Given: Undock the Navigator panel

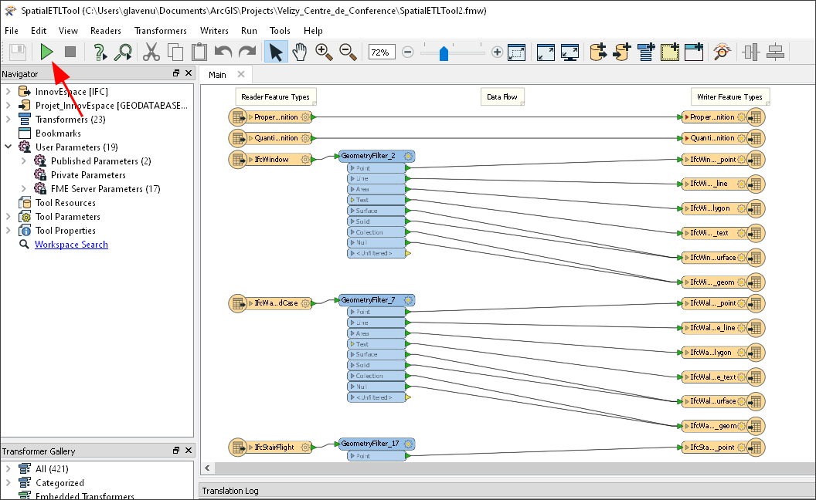Looking at the screenshot, I should [x=176, y=73].
